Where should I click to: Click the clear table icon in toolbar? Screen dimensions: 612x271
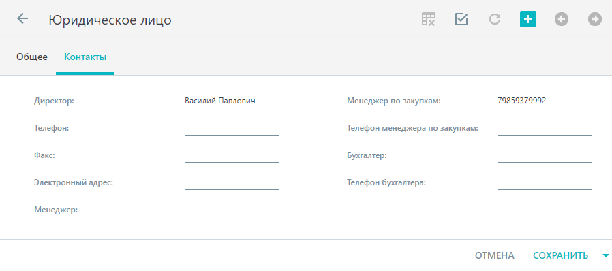click(x=428, y=19)
